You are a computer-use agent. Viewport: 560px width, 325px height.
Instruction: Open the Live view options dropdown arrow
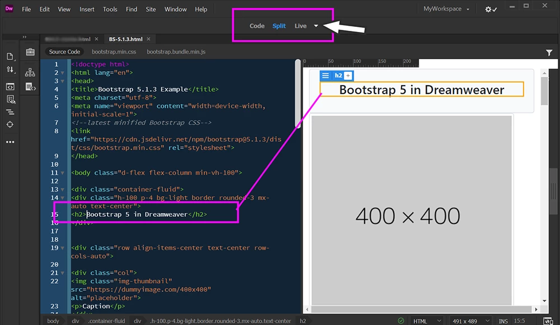click(316, 26)
